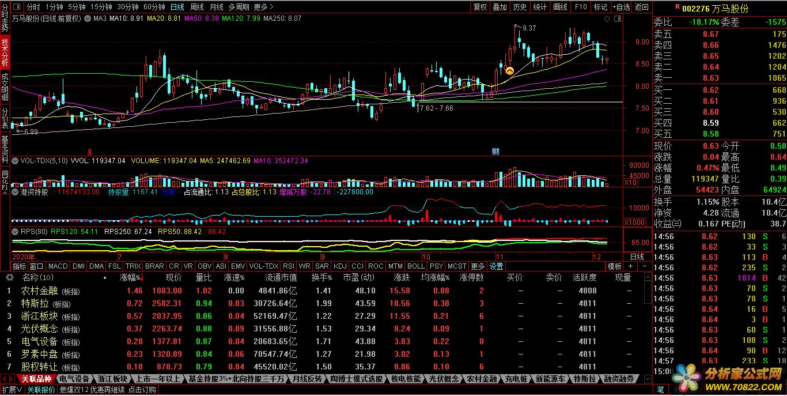Viewport: 787px width, 396px height.
Task: Click the 点击订购 promotion link
Action: (142, 390)
